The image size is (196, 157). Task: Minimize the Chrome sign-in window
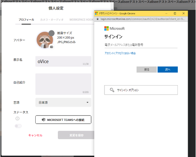166,13
